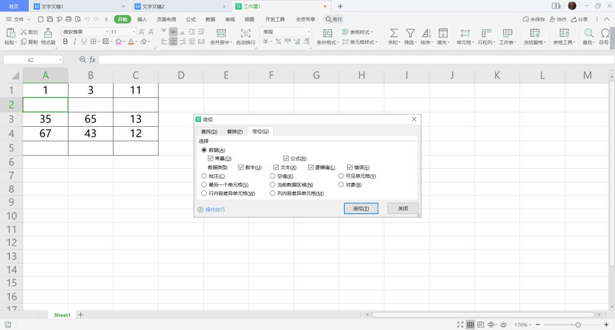Open the 文件 menu dropdown
This screenshot has height=330, width=615.
pos(18,19)
